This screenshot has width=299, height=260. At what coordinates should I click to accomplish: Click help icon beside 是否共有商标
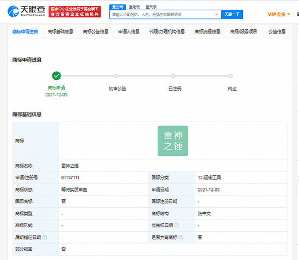click(181, 237)
